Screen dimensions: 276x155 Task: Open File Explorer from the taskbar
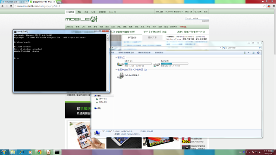13,152
